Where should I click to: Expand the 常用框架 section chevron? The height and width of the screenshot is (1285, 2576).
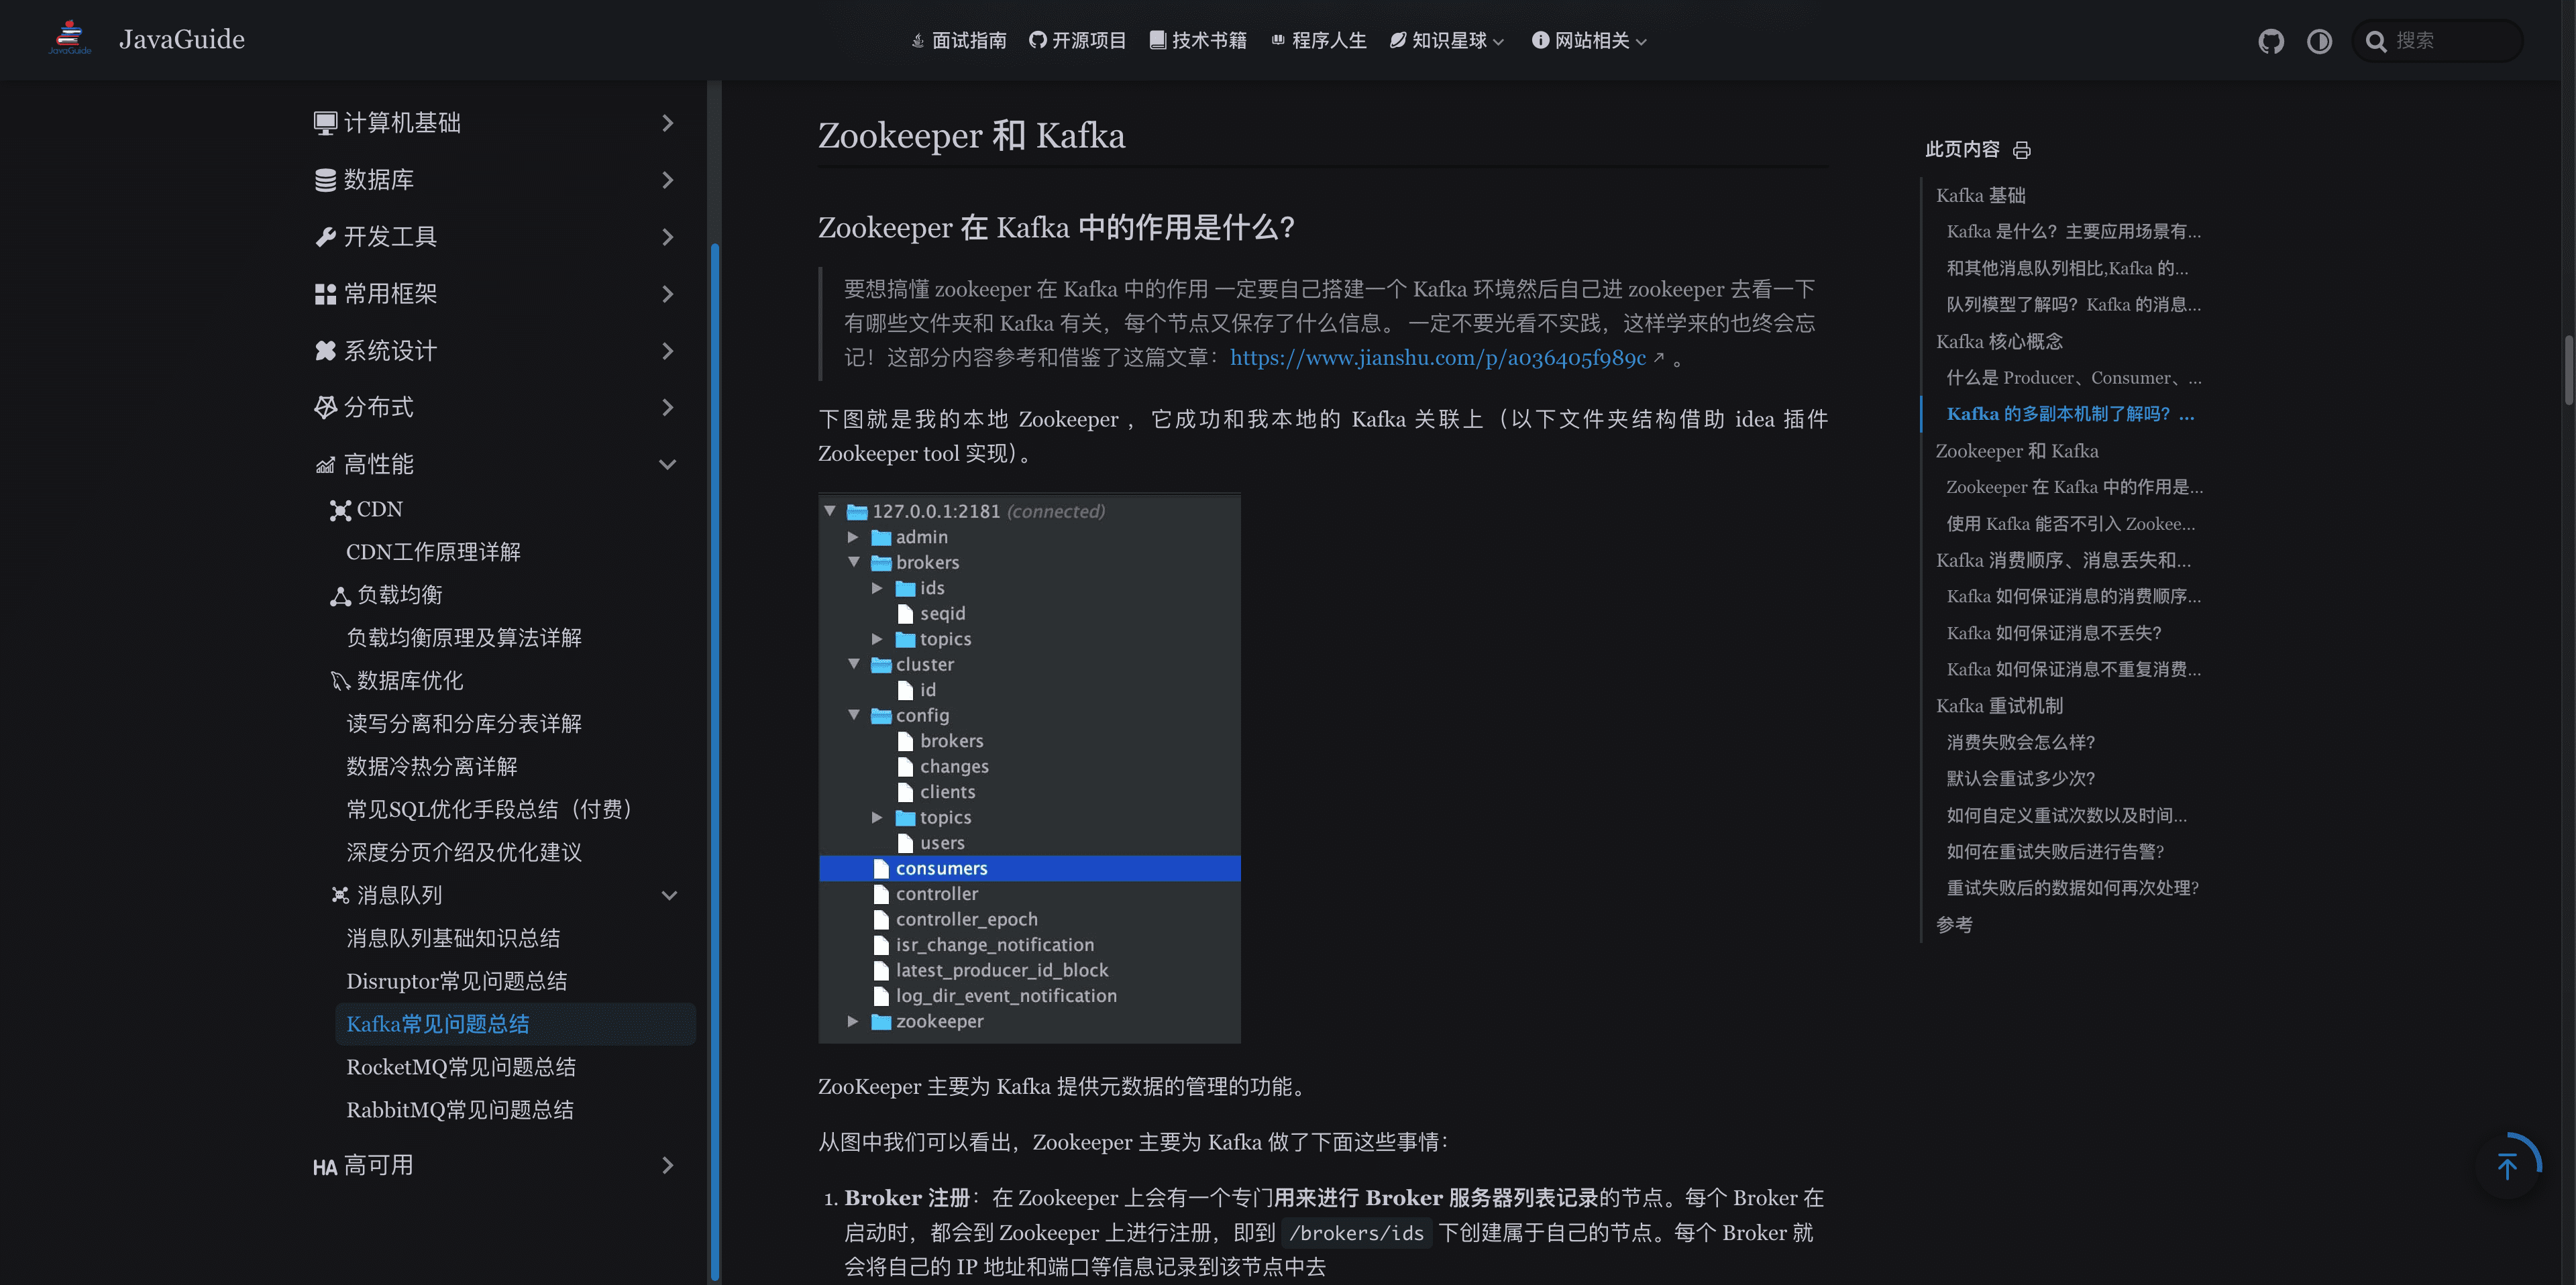click(x=668, y=294)
